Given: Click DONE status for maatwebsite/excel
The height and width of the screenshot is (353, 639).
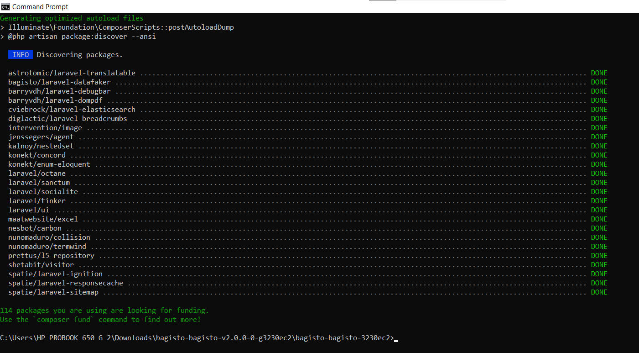Looking at the screenshot, I should 599,219.
